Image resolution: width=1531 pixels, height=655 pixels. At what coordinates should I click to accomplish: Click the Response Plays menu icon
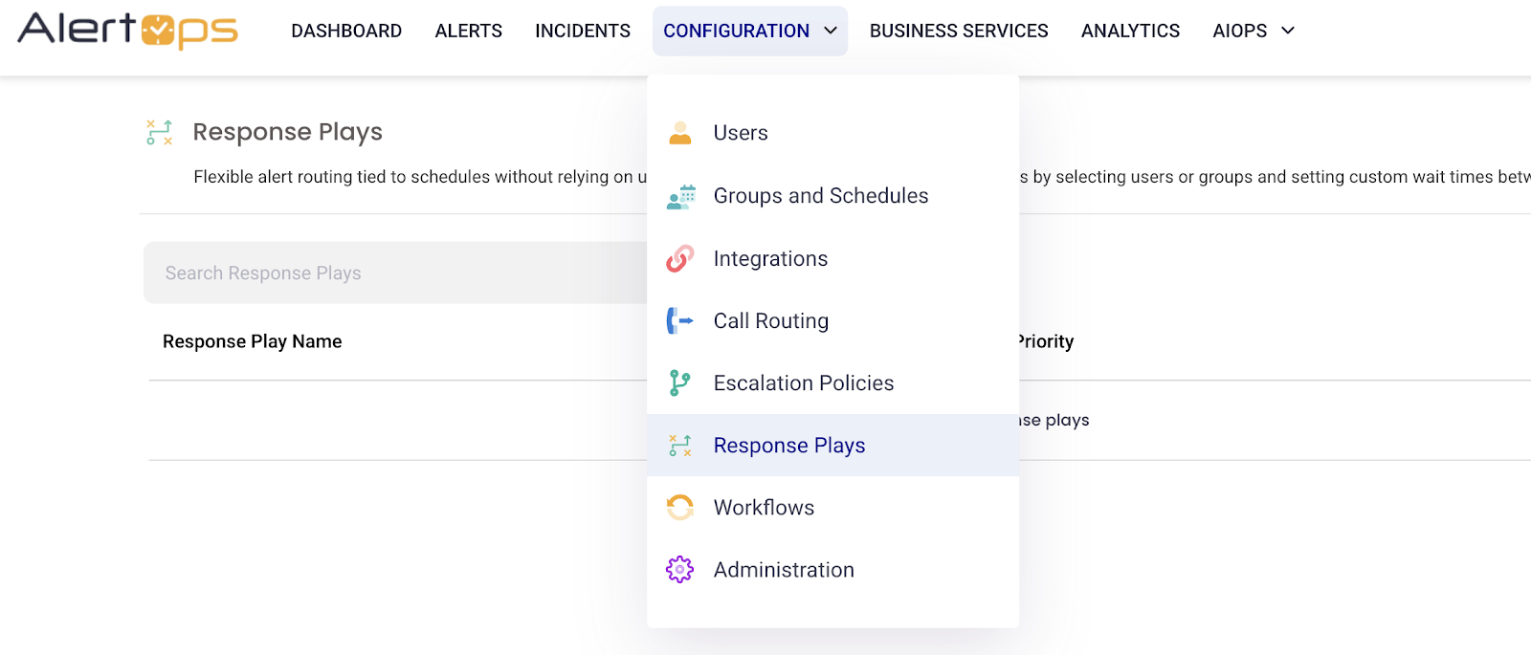point(680,446)
